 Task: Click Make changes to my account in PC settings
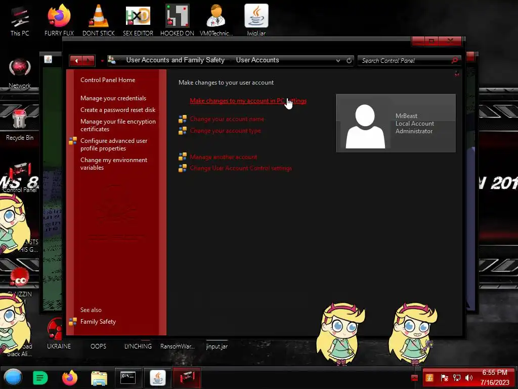coord(248,101)
